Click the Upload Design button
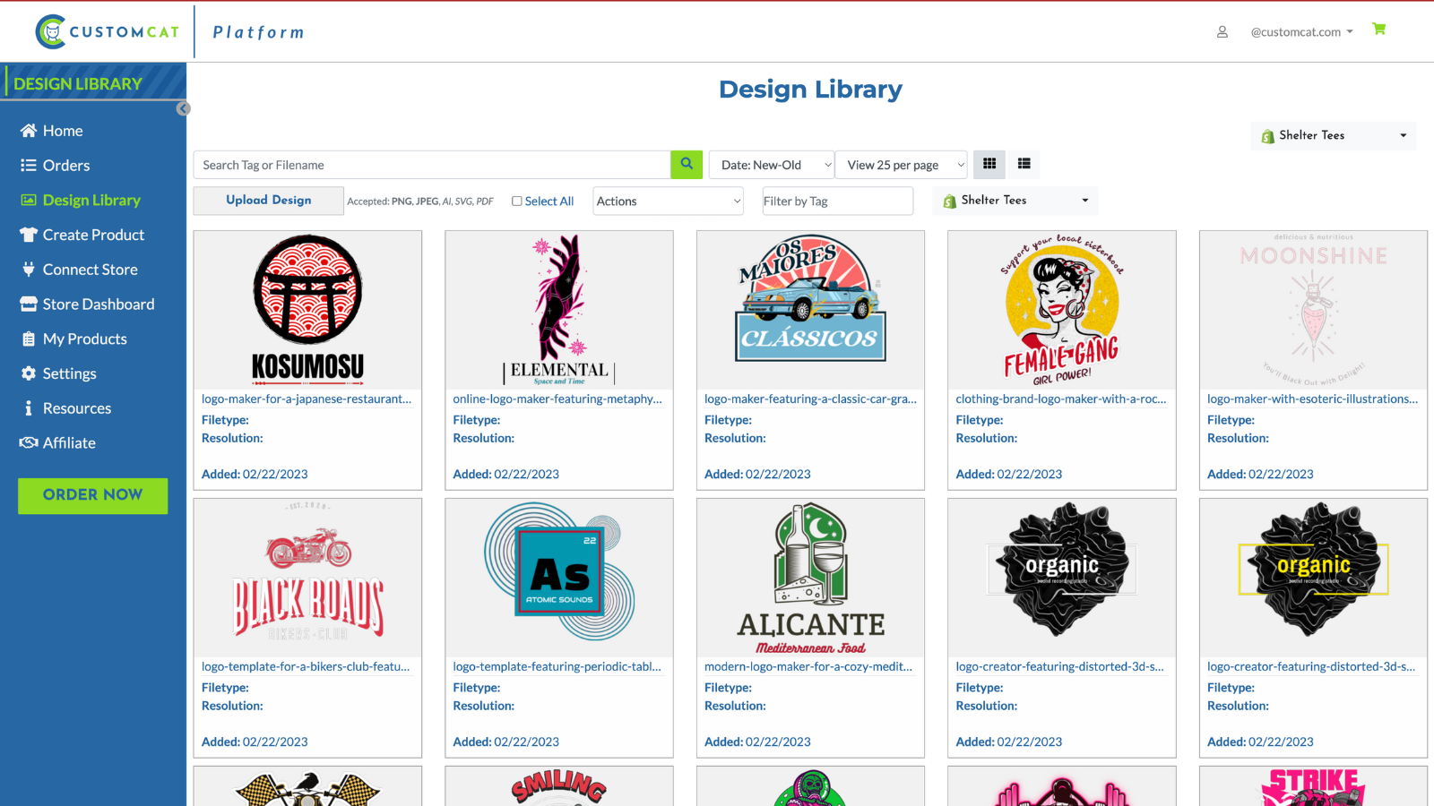This screenshot has height=806, width=1434. [267, 200]
